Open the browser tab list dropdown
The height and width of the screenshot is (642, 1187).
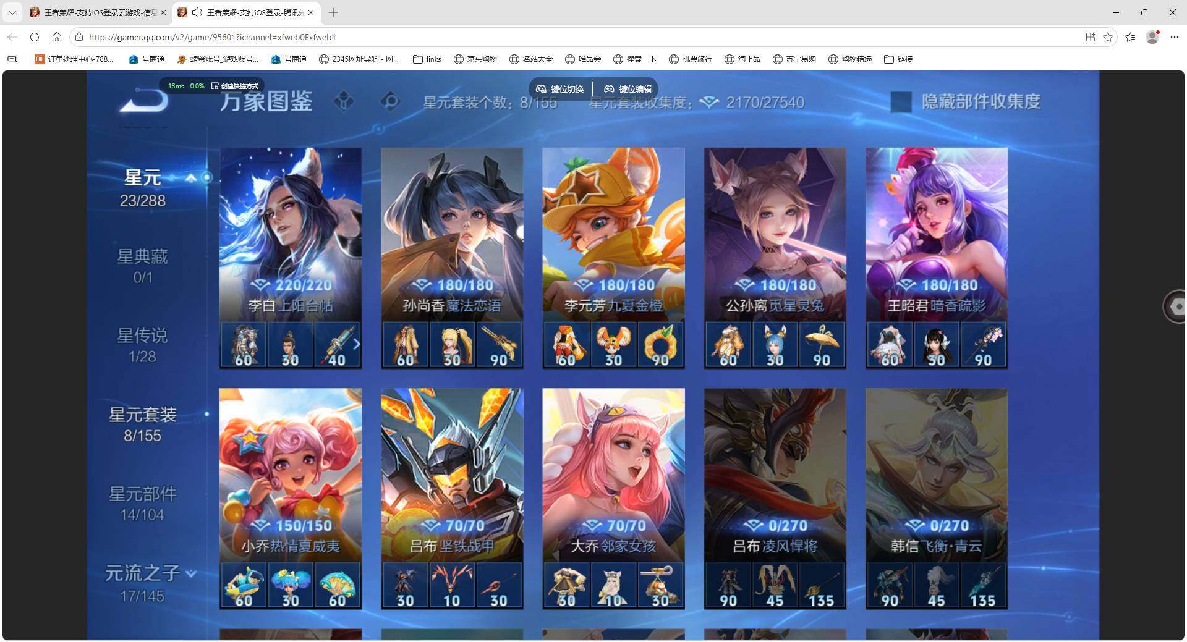(12, 12)
